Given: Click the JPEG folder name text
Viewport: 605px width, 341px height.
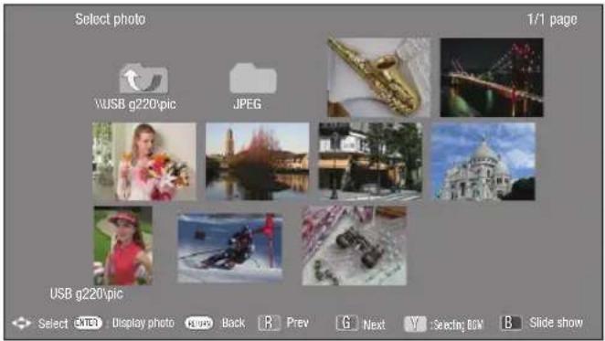Looking at the screenshot, I should click(248, 104).
